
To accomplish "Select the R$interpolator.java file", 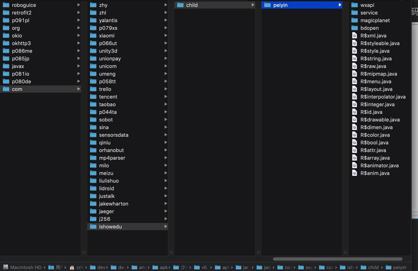I will (x=379, y=96).
